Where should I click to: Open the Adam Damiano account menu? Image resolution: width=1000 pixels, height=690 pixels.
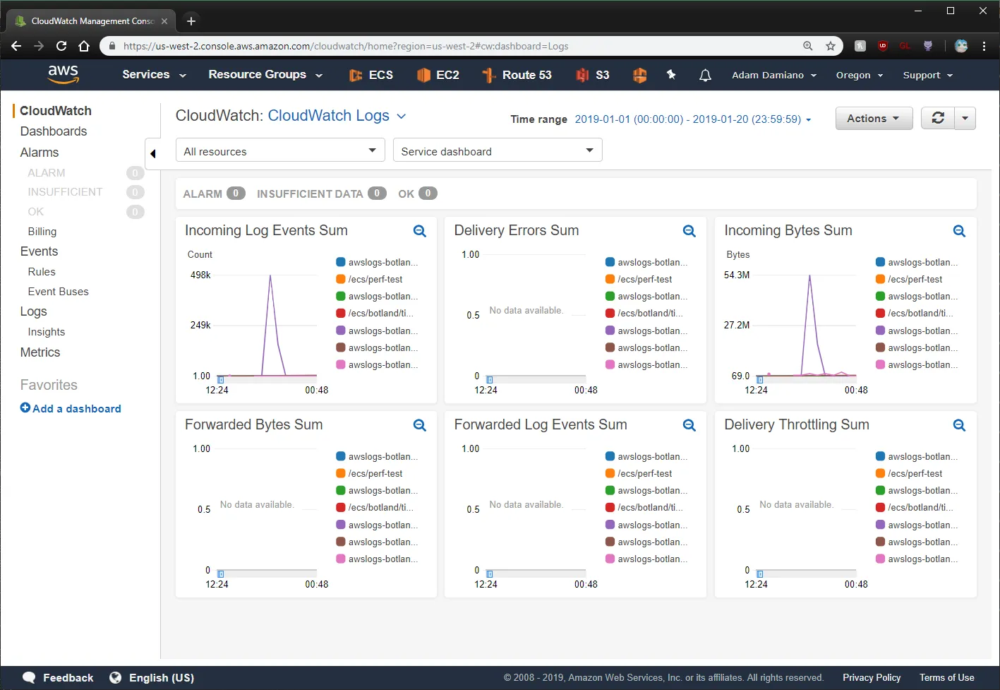point(774,75)
